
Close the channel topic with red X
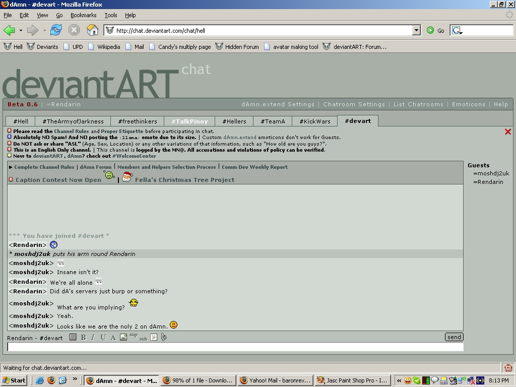pyautogui.click(x=508, y=132)
